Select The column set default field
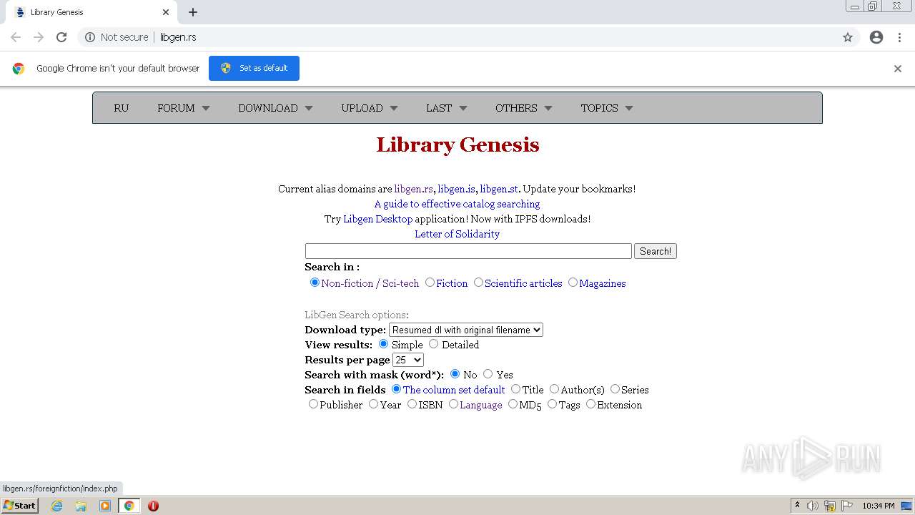Viewport: 915px width, 515px height. 396,389
